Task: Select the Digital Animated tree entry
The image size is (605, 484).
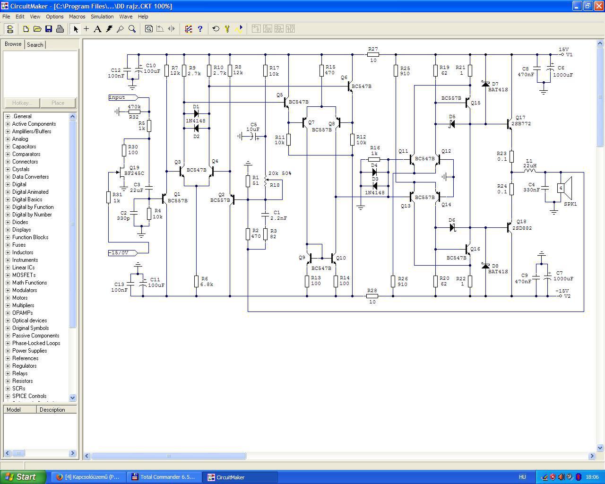Action: coord(30,192)
